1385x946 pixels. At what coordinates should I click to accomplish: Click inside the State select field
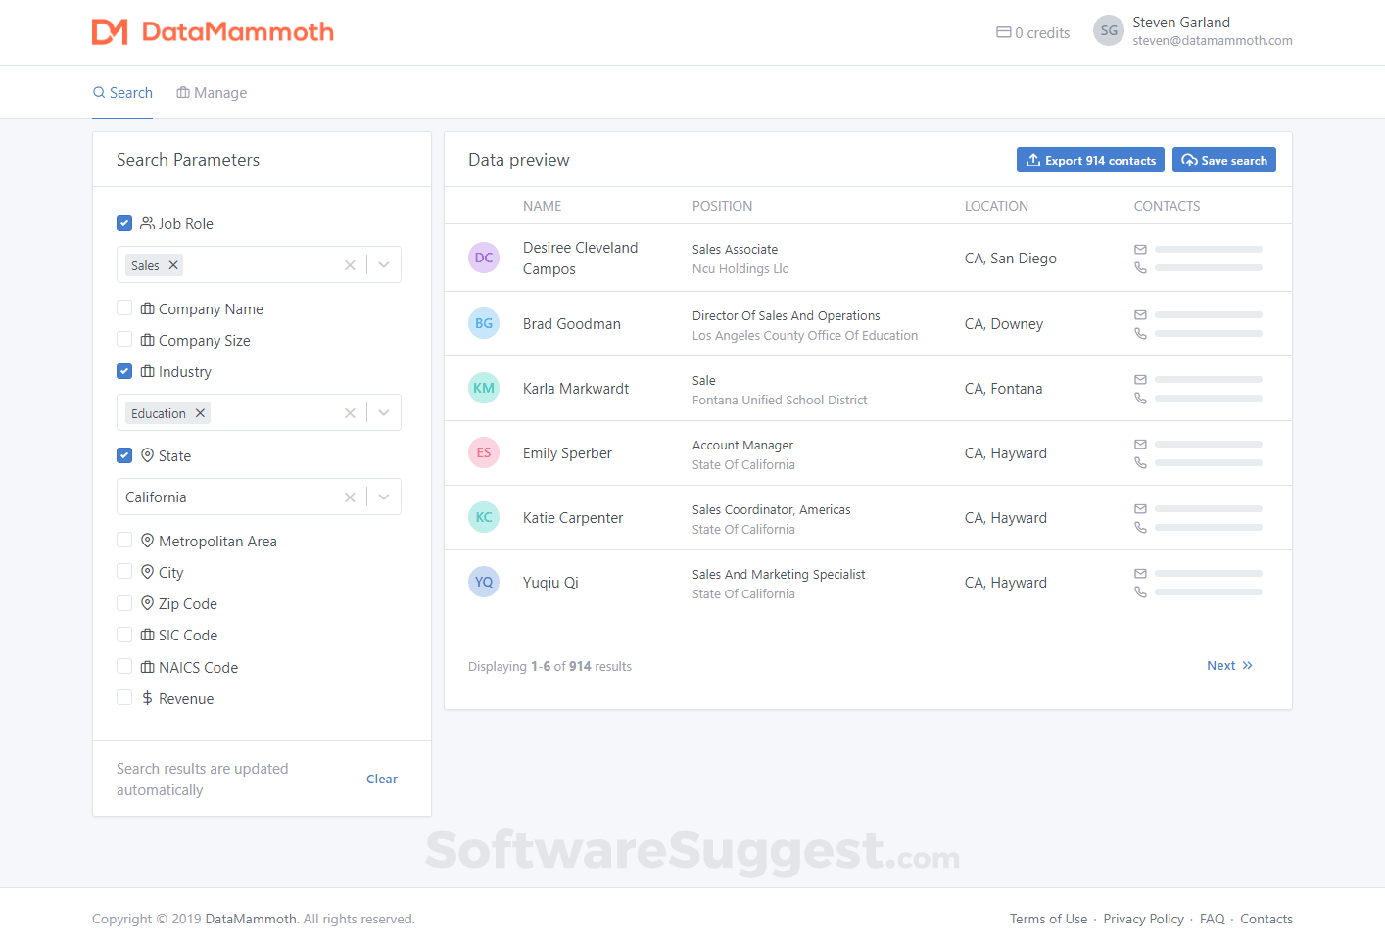(259, 497)
